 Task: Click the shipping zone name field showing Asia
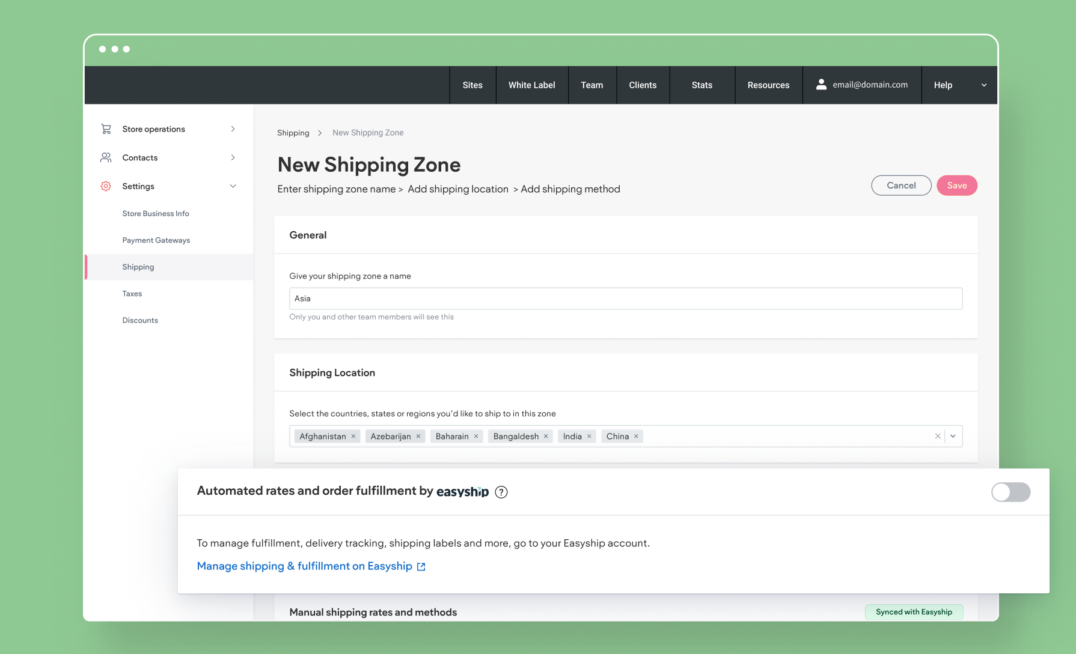coord(626,298)
